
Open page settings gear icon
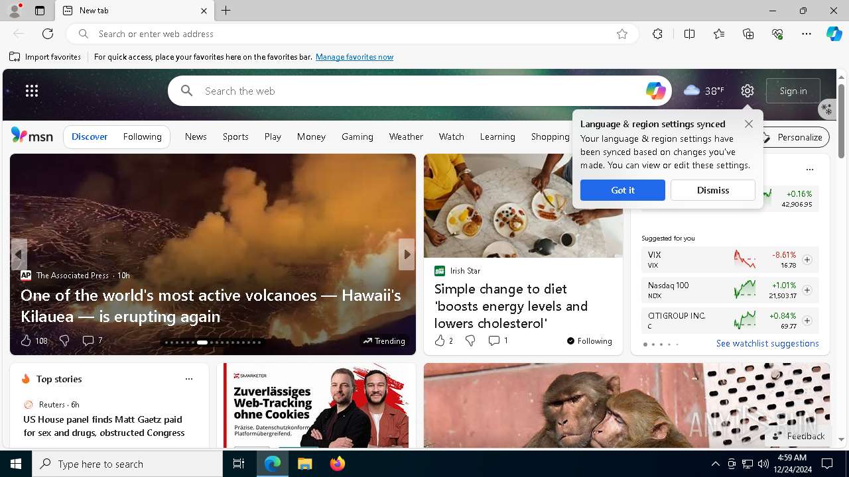(748, 91)
